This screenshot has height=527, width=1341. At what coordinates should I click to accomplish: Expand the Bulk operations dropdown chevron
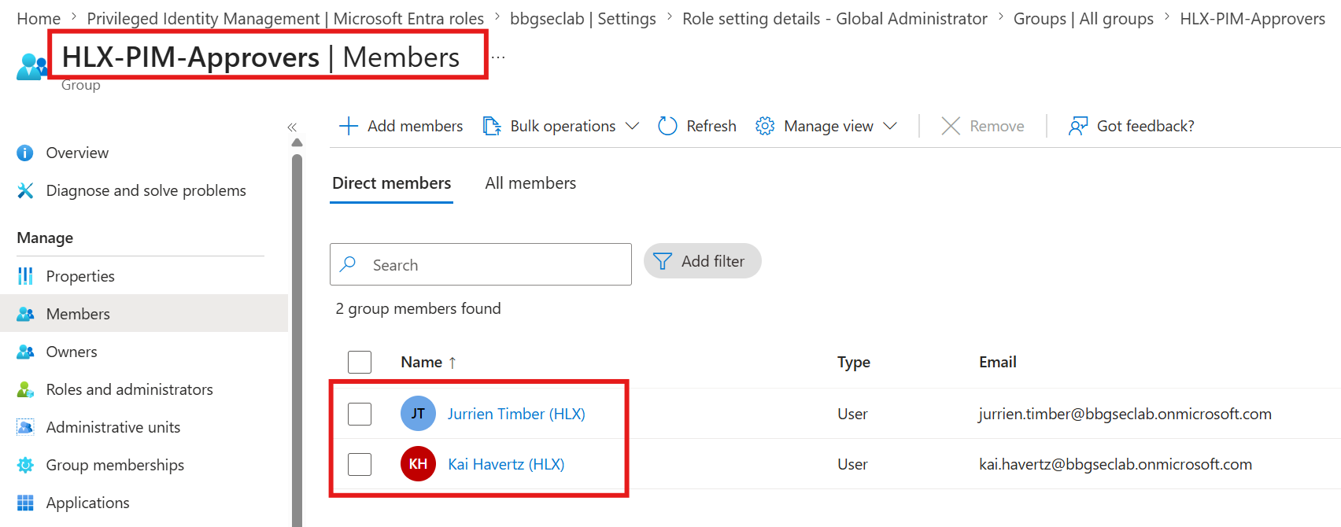pyautogui.click(x=632, y=126)
